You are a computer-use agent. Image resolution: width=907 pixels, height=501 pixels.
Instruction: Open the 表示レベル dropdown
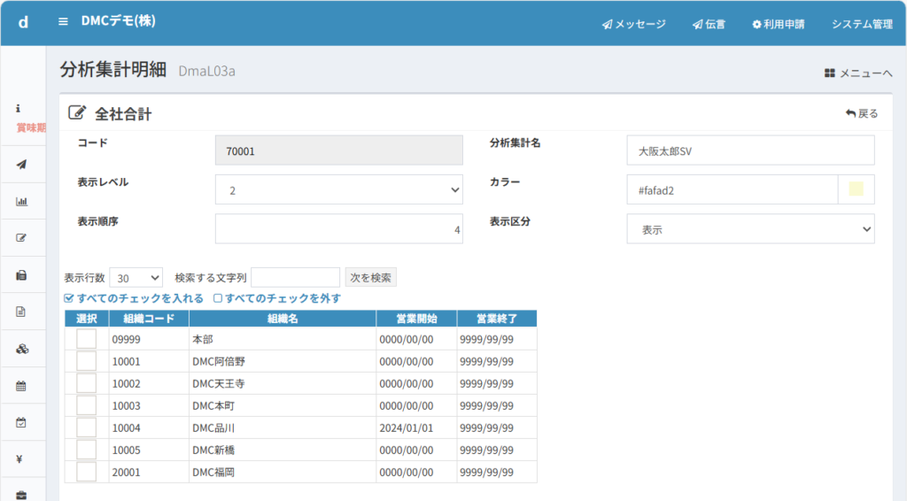[338, 189]
